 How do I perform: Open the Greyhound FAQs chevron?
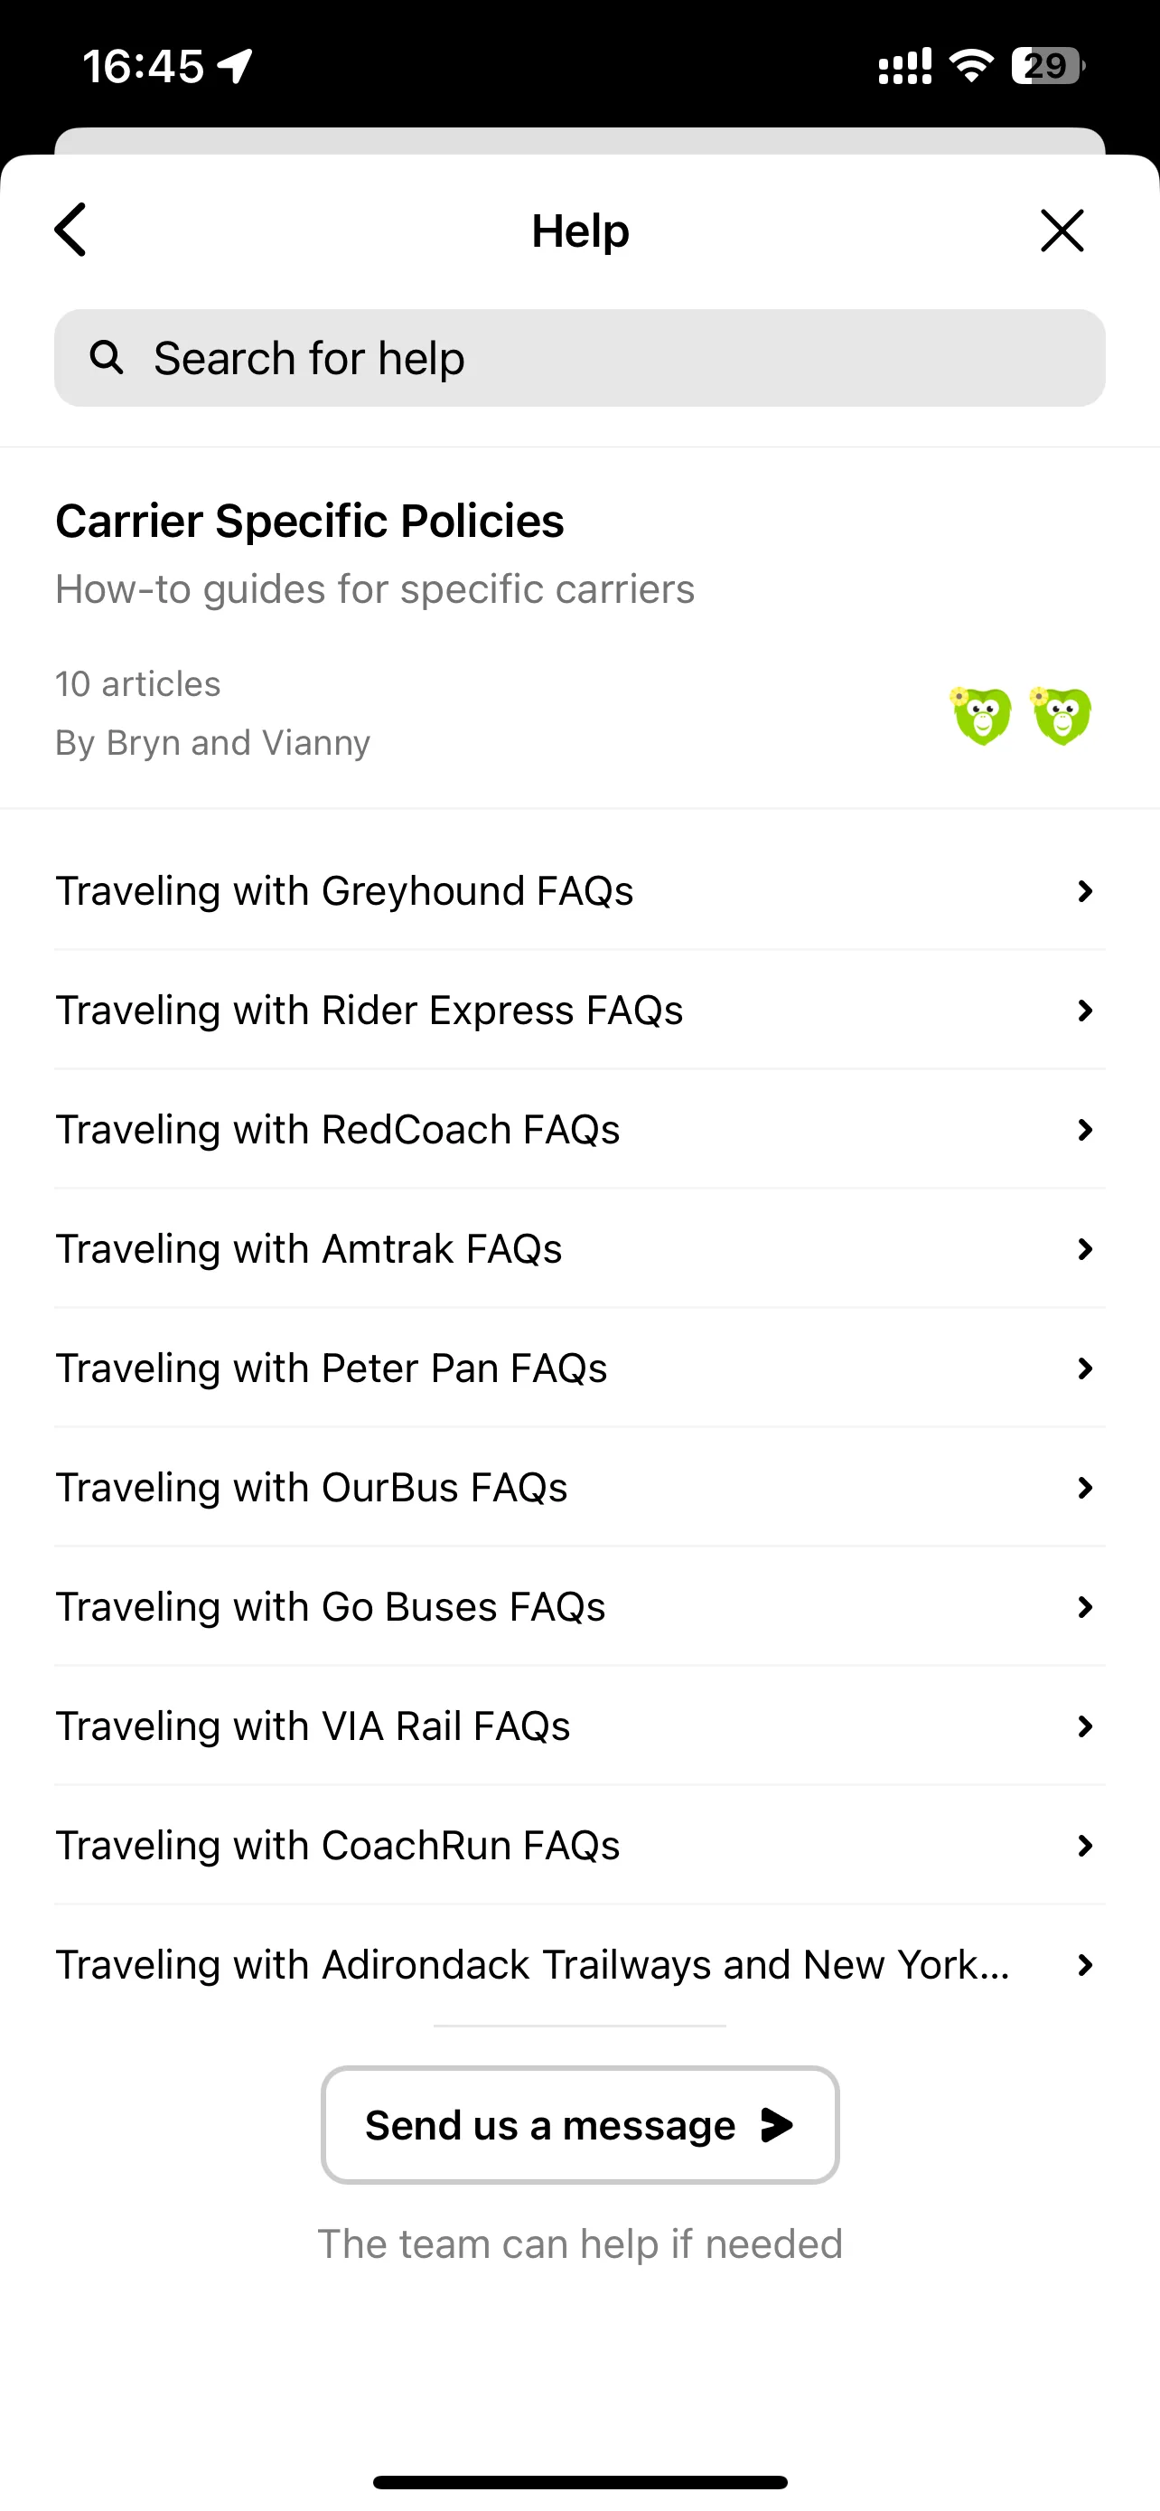1084,891
